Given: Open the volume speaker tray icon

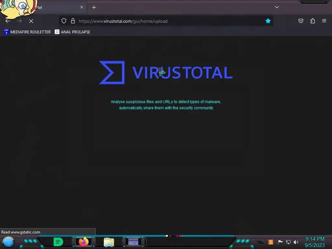Looking at the screenshot, I should pyautogui.click(x=296, y=242).
